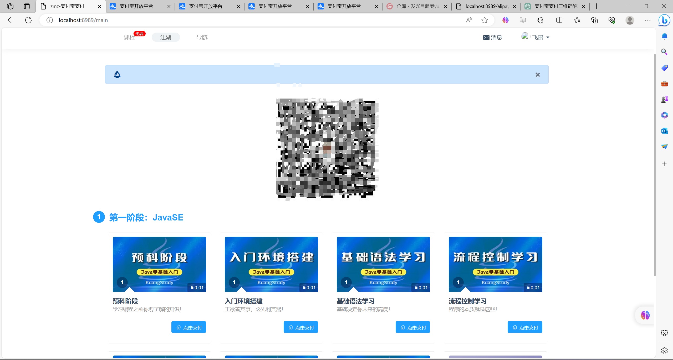Click the page vertical scrollbar
This screenshot has height=360, width=673.
coord(655,165)
